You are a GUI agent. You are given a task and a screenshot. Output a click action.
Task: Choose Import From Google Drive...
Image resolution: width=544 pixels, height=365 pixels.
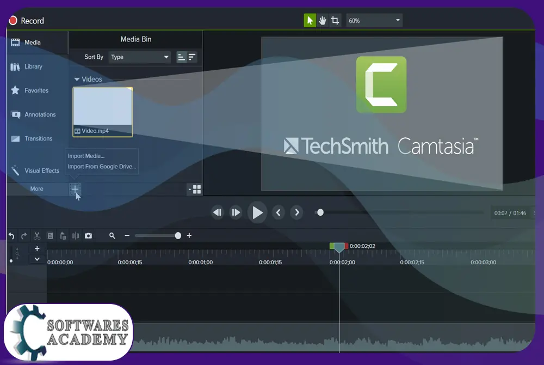[102, 166]
